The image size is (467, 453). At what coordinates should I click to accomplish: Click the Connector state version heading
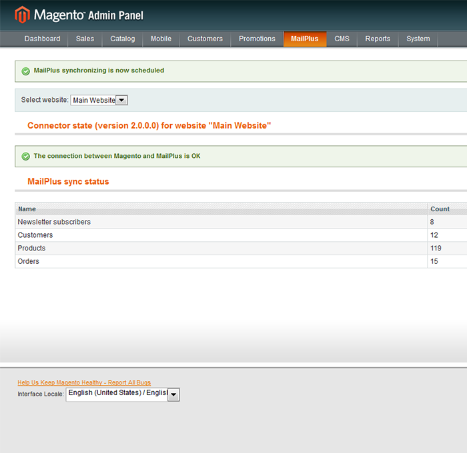(x=149, y=125)
